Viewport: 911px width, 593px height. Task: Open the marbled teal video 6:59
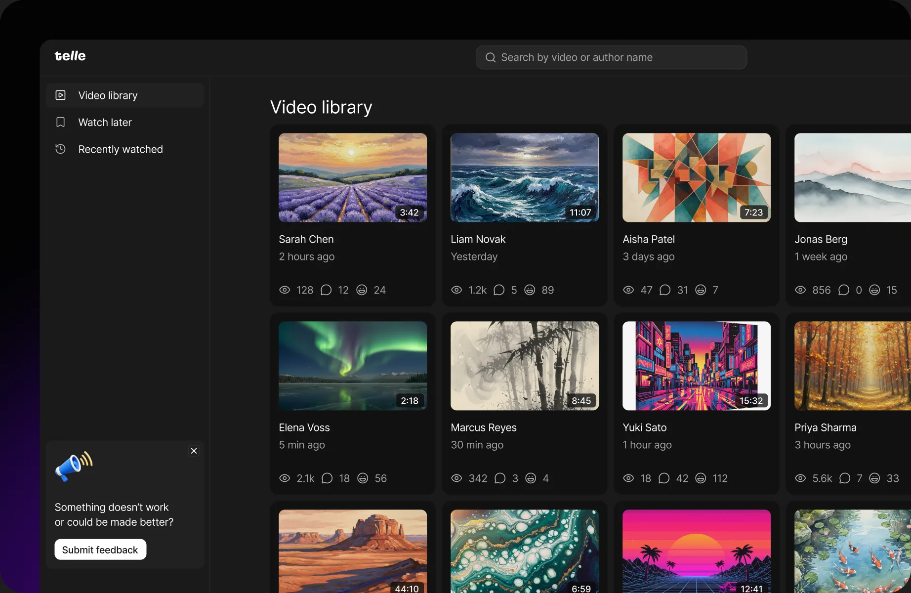click(525, 551)
